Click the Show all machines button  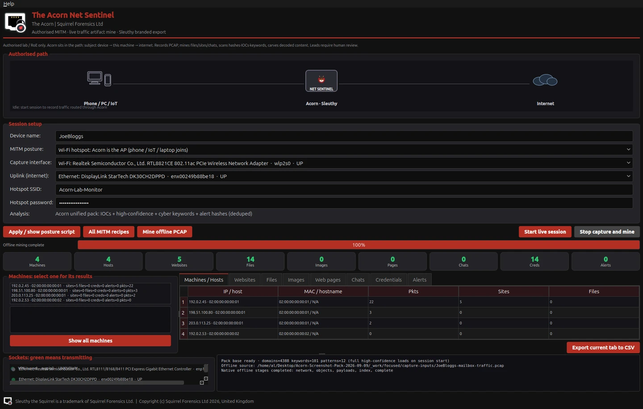[90, 341]
